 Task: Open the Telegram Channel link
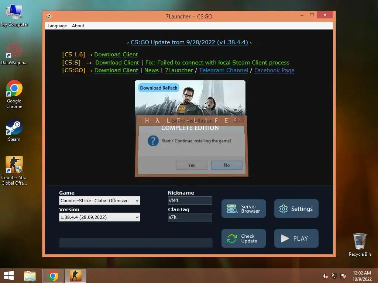coord(223,70)
